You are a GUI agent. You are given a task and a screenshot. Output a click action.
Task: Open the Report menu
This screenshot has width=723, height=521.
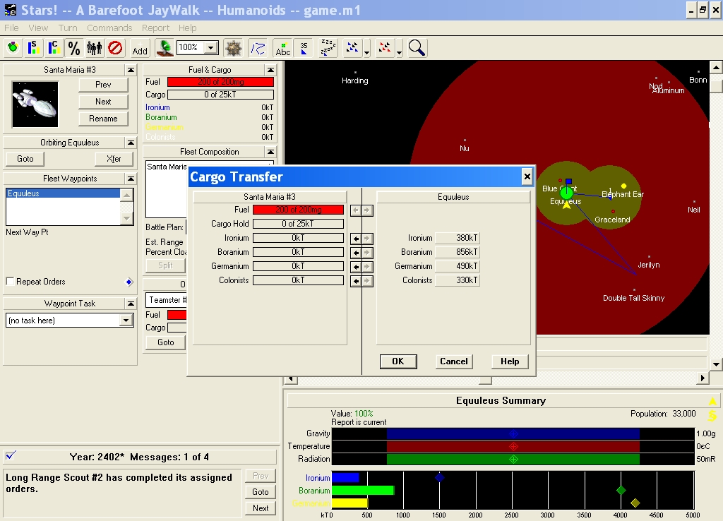pyautogui.click(x=155, y=28)
